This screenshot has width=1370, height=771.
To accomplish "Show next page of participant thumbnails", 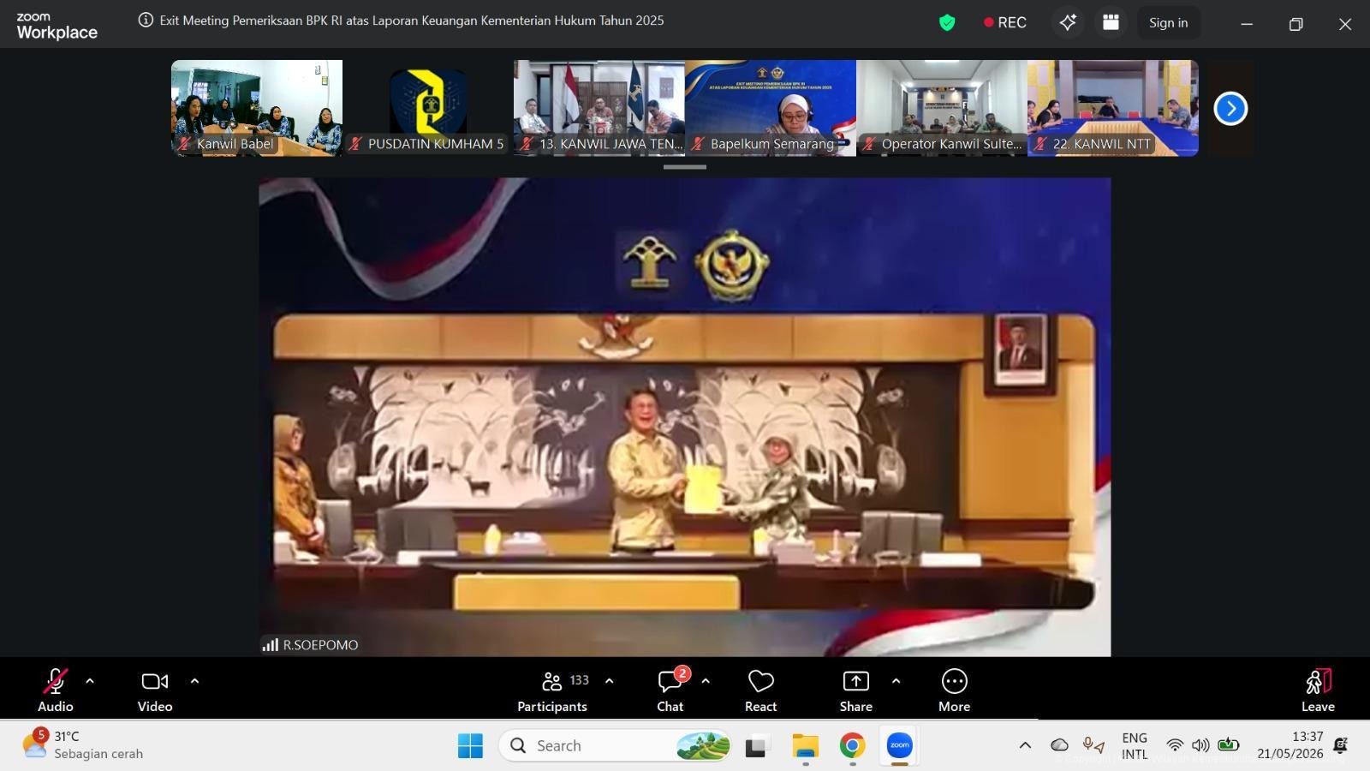I will 1230,108.
